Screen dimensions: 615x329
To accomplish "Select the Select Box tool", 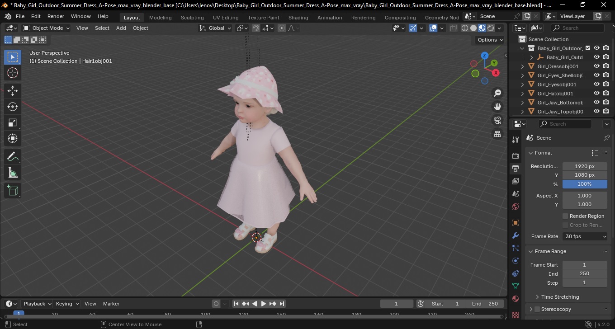I will pos(13,57).
